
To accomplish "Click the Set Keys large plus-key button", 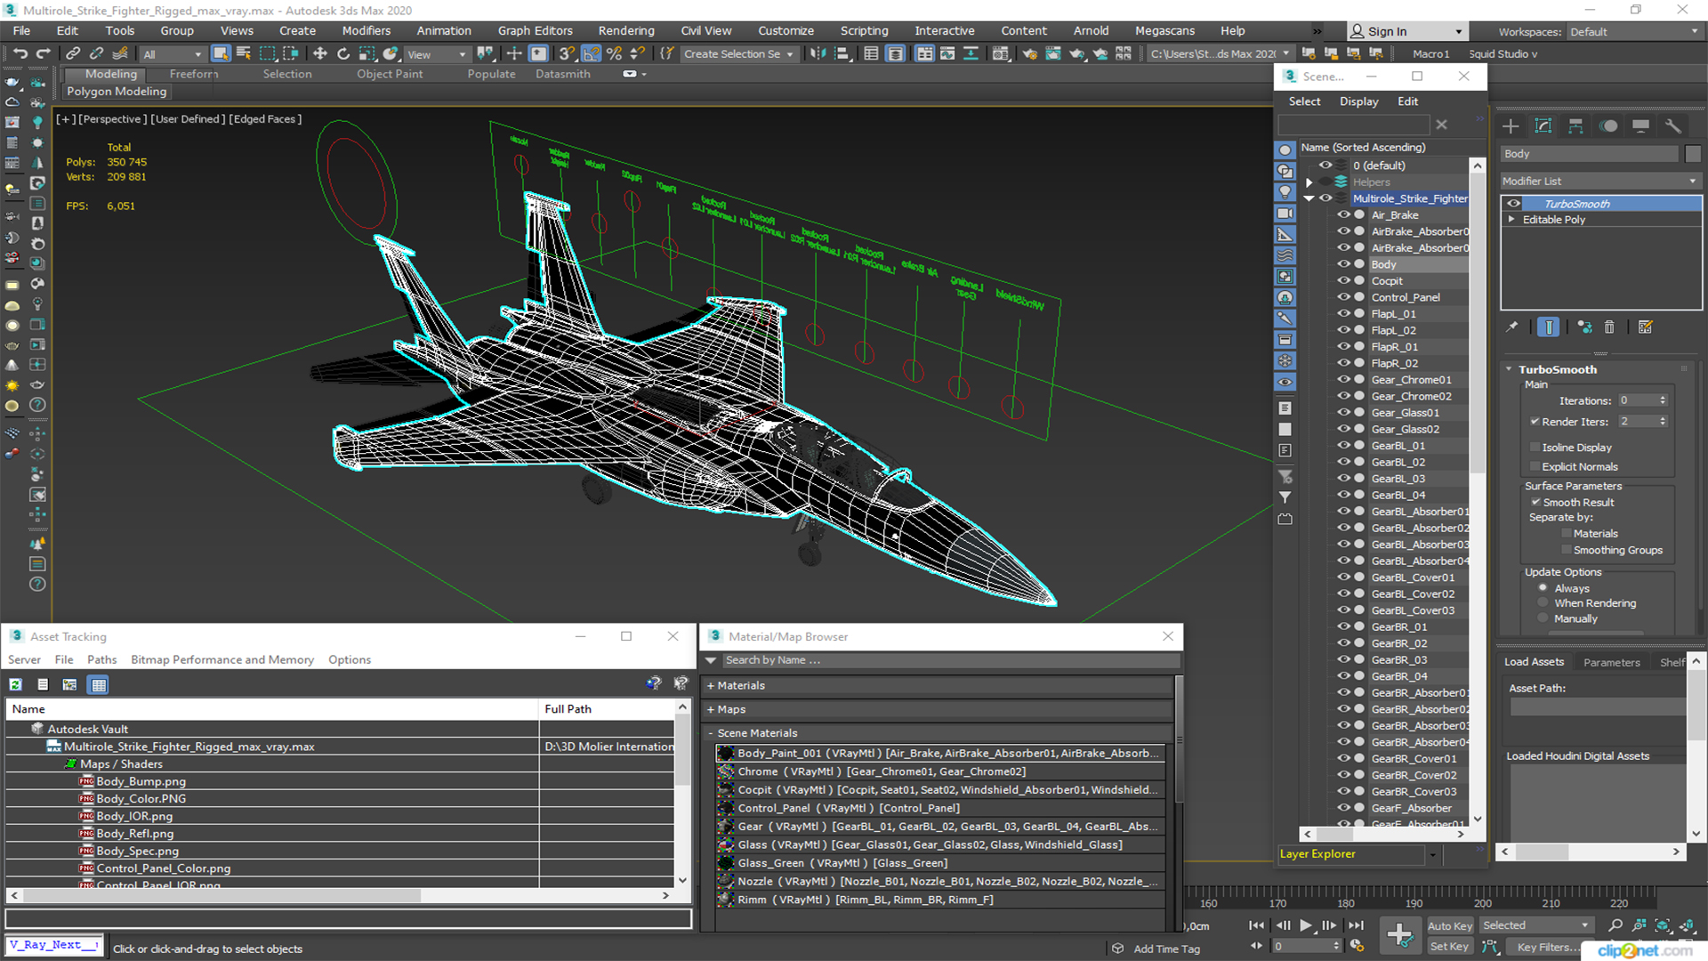I will 1400,935.
